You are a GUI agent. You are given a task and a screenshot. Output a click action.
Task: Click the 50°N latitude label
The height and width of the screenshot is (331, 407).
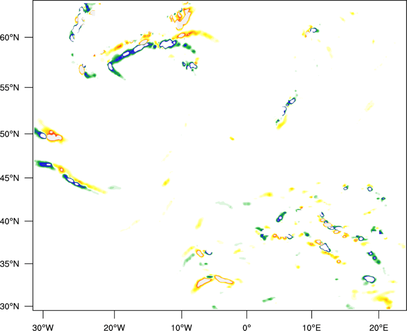10,134
